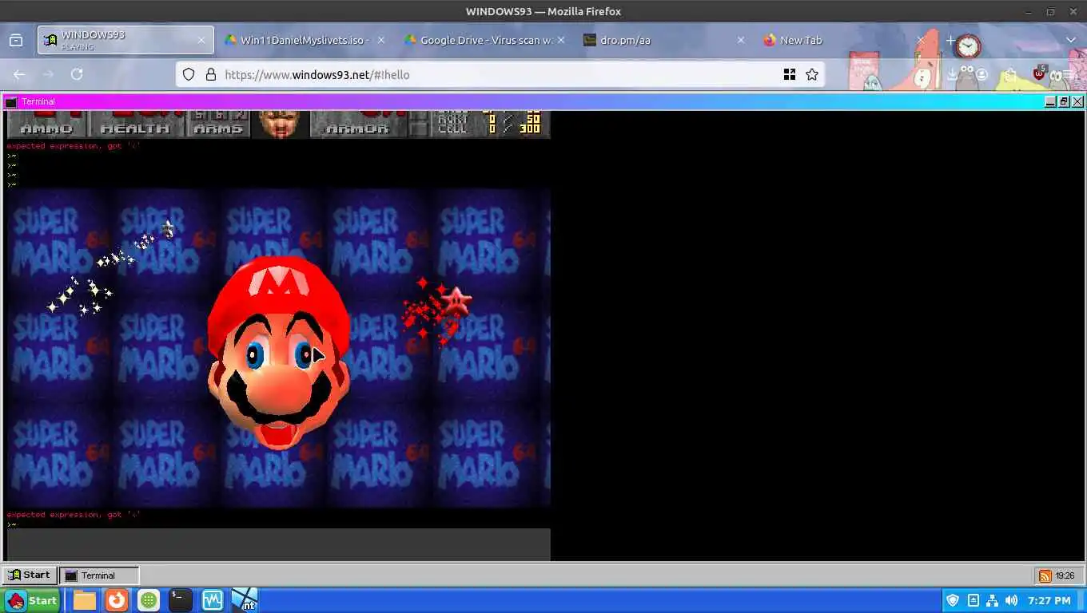
Task: Click the site padlock icon
Action: tap(211, 74)
